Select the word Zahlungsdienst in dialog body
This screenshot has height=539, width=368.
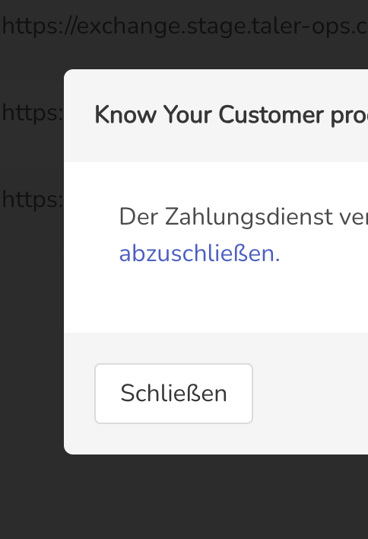click(249, 217)
